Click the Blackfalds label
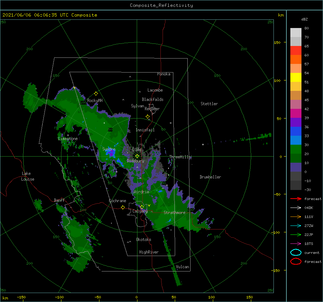 point(153,99)
